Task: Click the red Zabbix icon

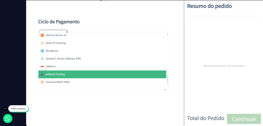Action: [x=42, y=67]
